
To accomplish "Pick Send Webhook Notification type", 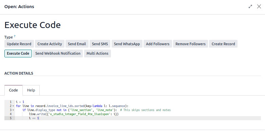I will (x=58, y=53).
